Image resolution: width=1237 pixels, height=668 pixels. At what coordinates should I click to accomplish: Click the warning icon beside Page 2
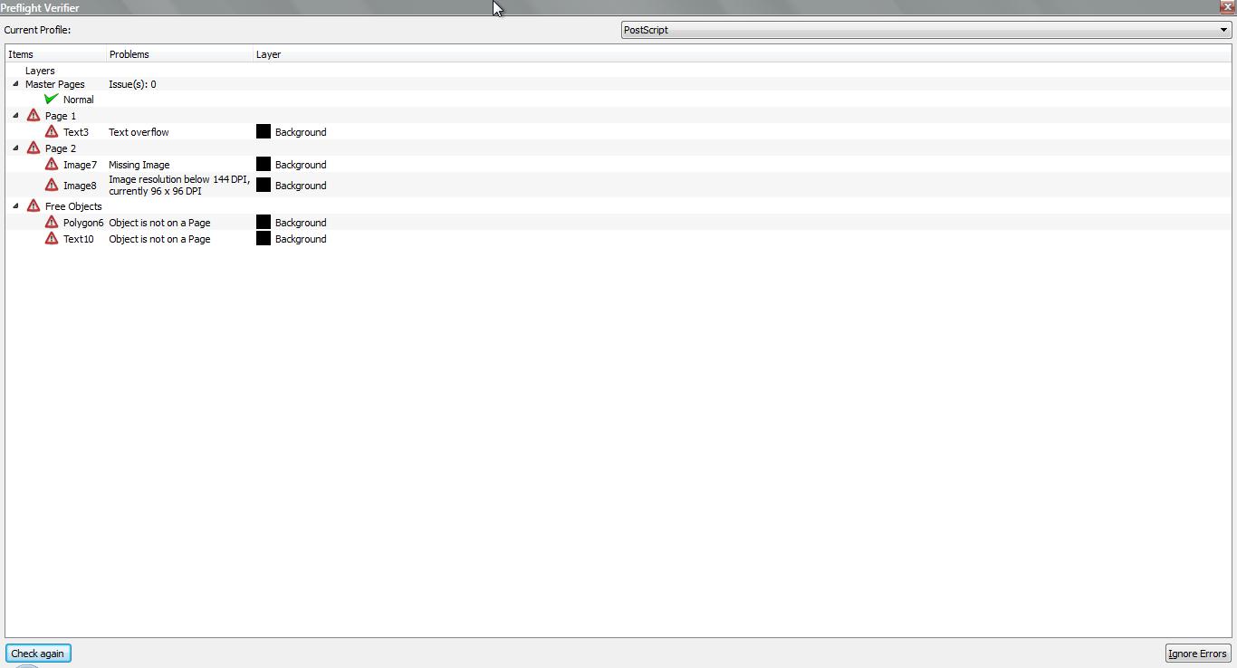point(34,148)
